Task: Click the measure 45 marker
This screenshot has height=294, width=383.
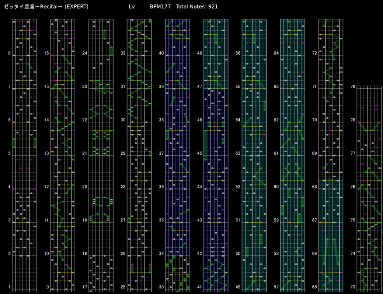Action: coord(200,153)
